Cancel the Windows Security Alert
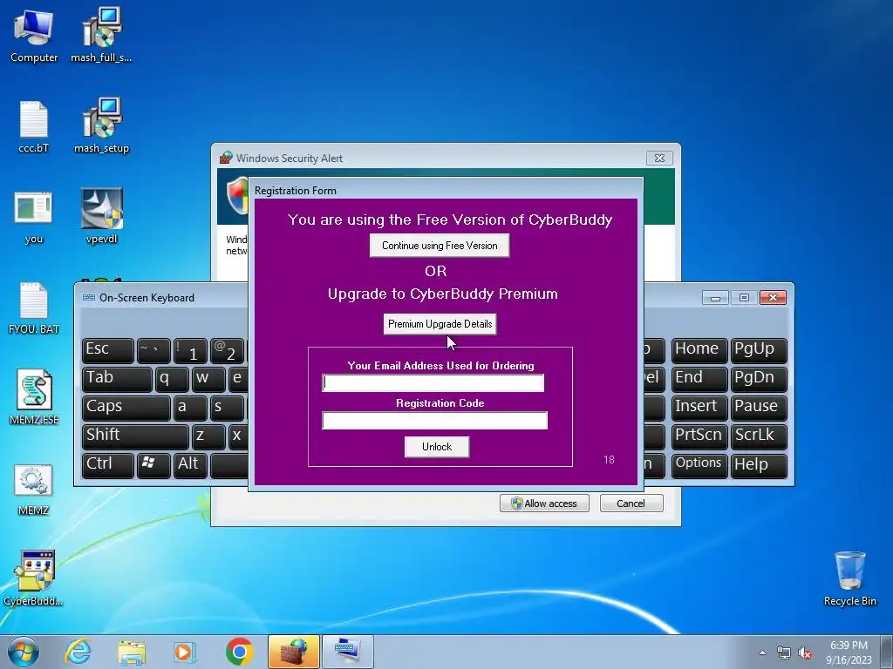Viewport: 893px width, 669px height. click(x=631, y=503)
